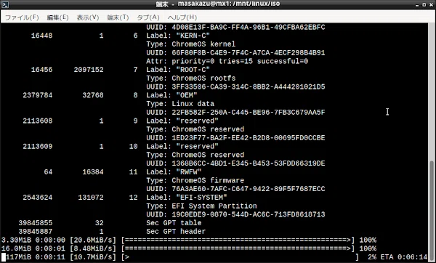Click Attr: priority=0 tries=15 line
This screenshot has width=436, height=263.
tap(227, 61)
